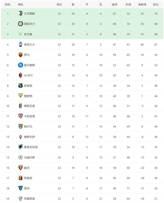The image size is (164, 203).
Task: Click the Atalanta club badge
Action: point(20,44)
